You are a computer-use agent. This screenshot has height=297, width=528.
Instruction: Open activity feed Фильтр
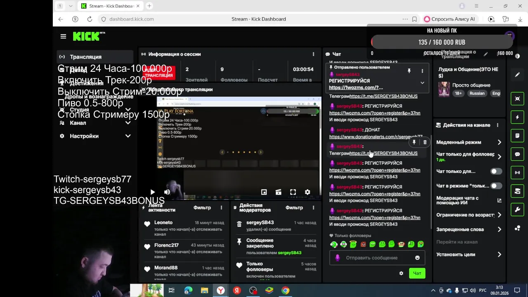pyautogui.click(x=202, y=207)
